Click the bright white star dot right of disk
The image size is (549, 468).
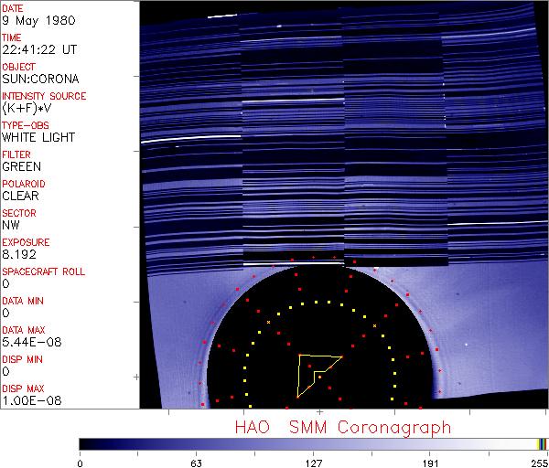coord(467,345)
